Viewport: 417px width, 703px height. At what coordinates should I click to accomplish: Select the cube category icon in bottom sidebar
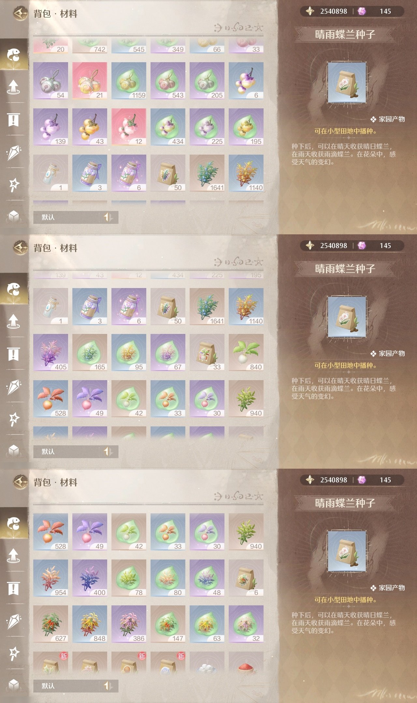[14, 684]
